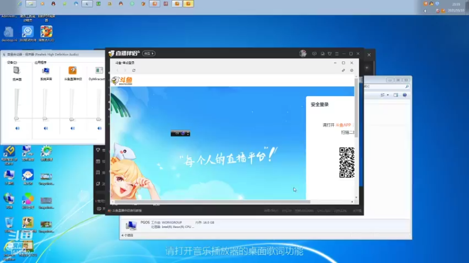Click the DyMiracast volume slider handle
This screenshot has height=263, width=469.
coord(98,119)
